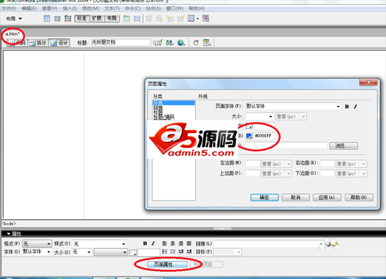
Task: Click the file management up-down arrows icon
Action: [x=169, y=43]
